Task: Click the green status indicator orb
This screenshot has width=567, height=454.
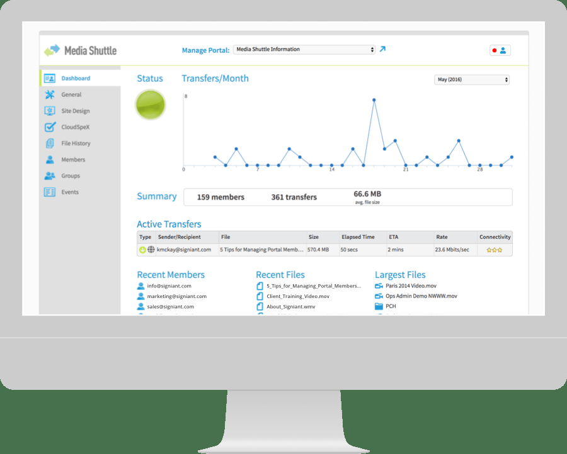Action: [151, 104]
